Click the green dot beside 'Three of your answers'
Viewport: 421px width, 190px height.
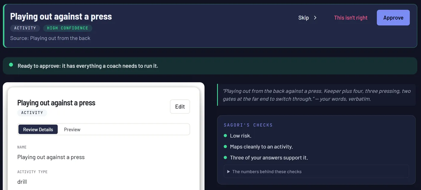coord(226,157)
